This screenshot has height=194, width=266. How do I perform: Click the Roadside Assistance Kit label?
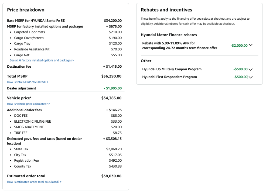point(32,49)
